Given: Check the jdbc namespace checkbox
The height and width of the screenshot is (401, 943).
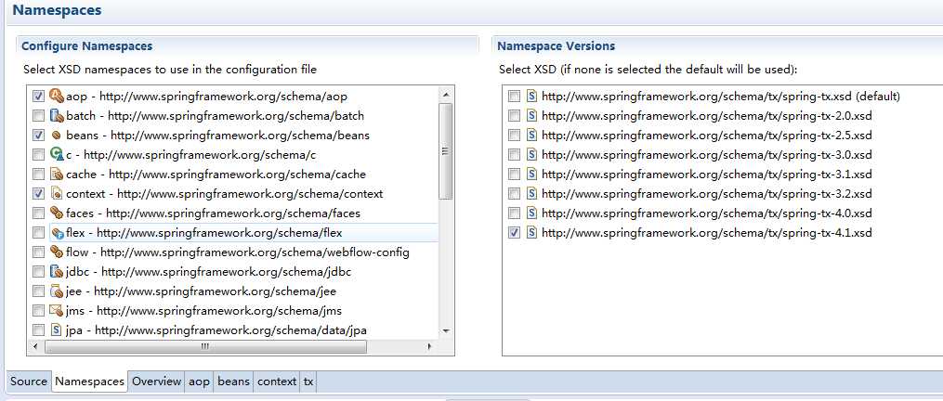Looking at the screenshot, I should pos(38,272).
